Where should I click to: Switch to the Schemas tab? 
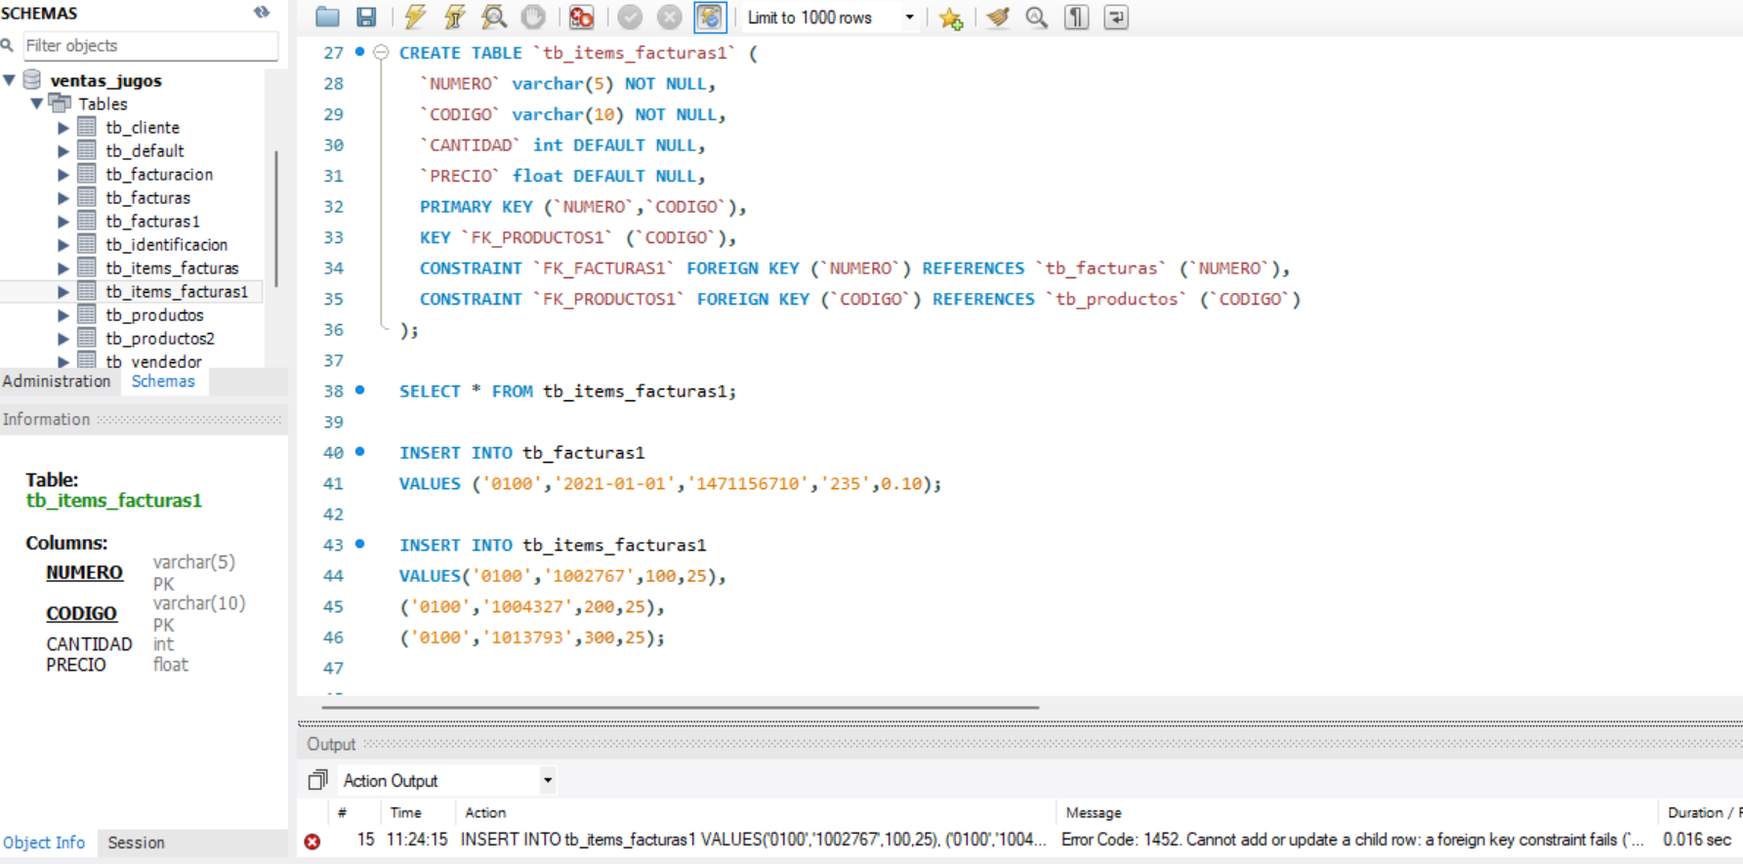(x=163, y=381)
